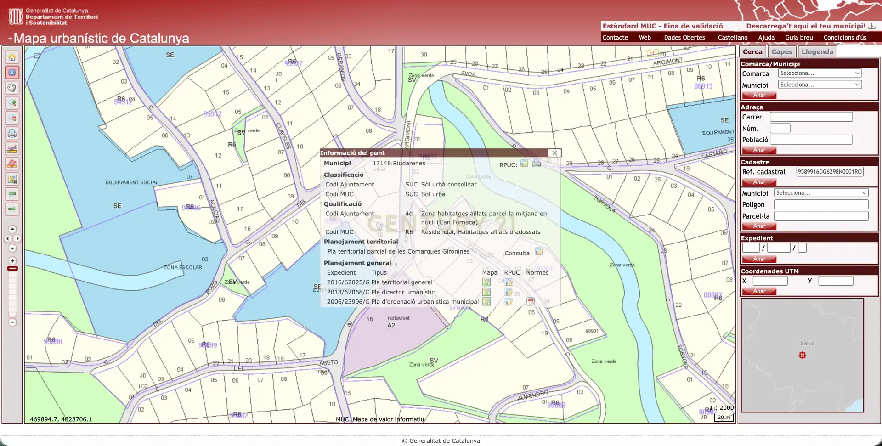Switch to the Cerca tab
The height and width of the screenshot is (446, 882).
[x=752, y=52]
